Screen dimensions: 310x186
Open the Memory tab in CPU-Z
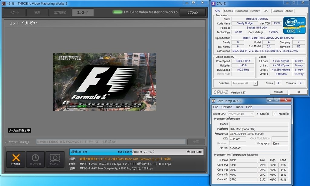coord(255,11)
